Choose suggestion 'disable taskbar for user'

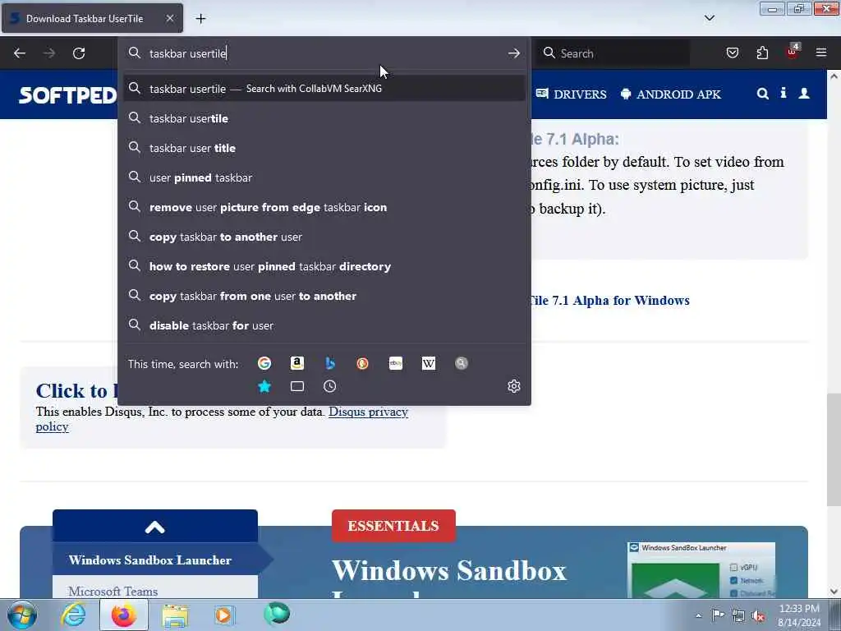pyautogui.click(x=324, y=325)
